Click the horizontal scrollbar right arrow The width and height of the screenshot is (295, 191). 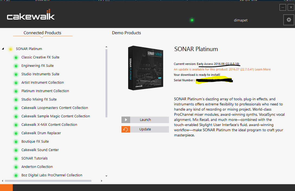(102, 181)
